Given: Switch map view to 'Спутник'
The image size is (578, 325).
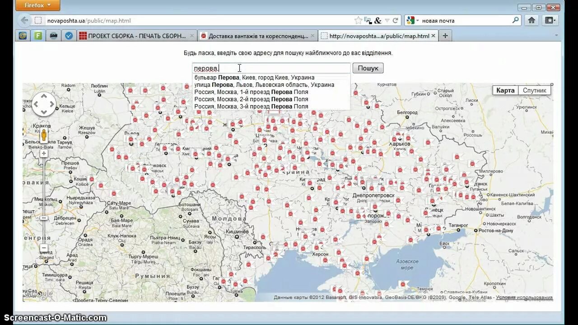Looking at the screenshot, I should 535,90.
